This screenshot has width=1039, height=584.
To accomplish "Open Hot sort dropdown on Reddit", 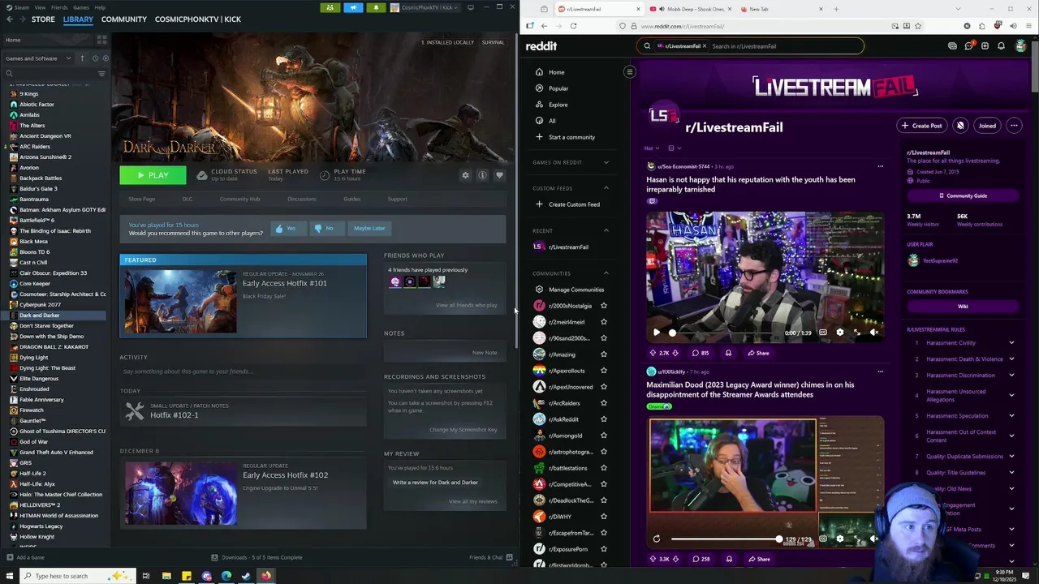I will 651,148.
